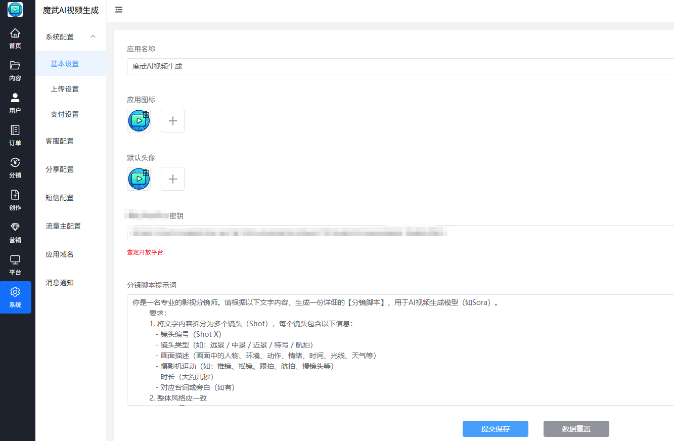
Task: Collapse the 系统配置 menu chevron
Action: click(93, 36)
